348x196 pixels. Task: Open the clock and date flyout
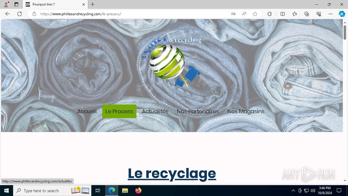pos(325,191)
